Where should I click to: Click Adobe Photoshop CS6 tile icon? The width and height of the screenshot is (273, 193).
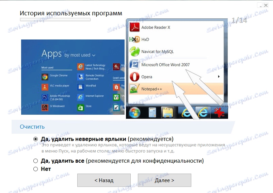tap(45, 97)
